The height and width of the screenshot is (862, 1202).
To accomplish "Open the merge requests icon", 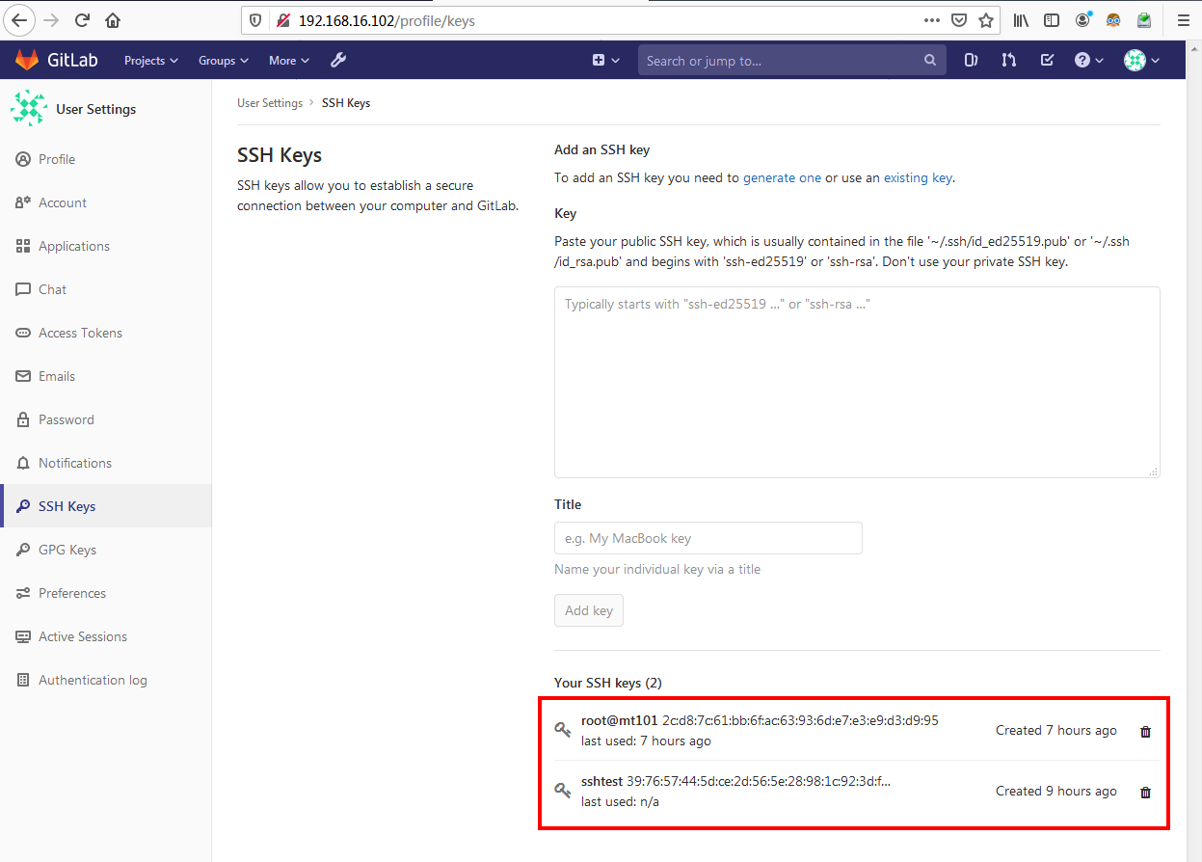I will point(1008,60).
